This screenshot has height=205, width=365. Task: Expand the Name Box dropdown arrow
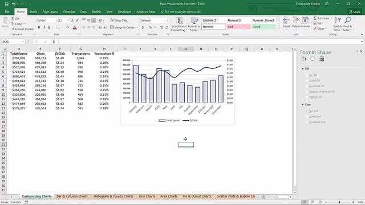(23, 42)
